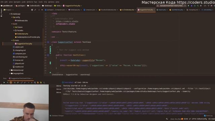
Task: Run SuggestionTest.testCities with top toolbar play button
Action: click(x=188, y=6)
